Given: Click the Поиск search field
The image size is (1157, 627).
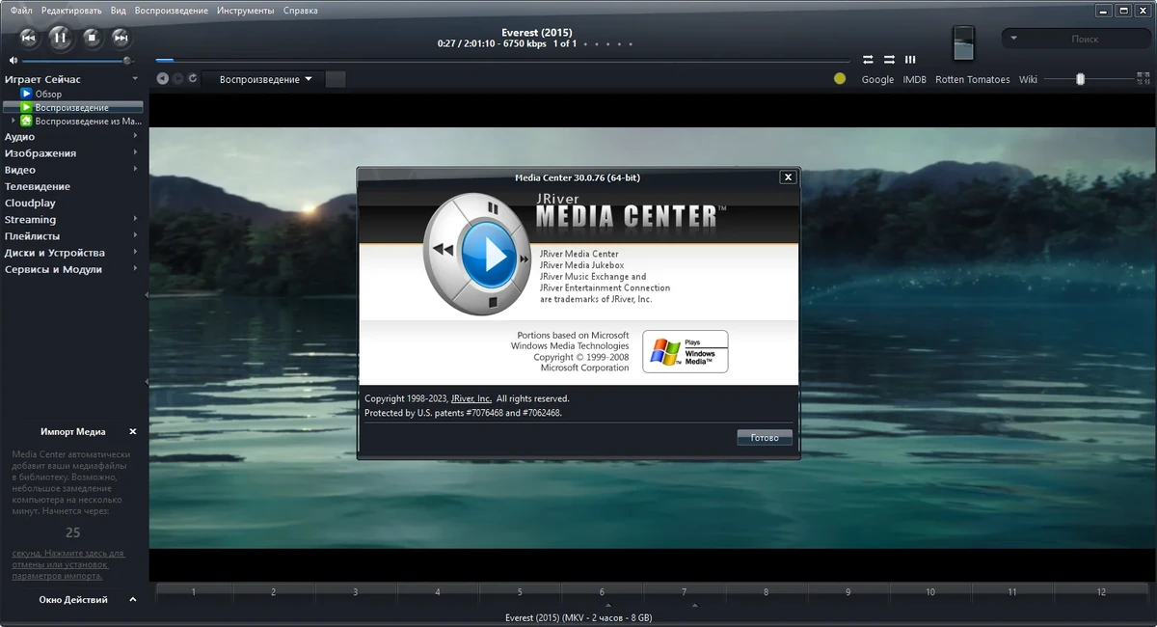Looking at the screenshot, I should click(1085, 39).
